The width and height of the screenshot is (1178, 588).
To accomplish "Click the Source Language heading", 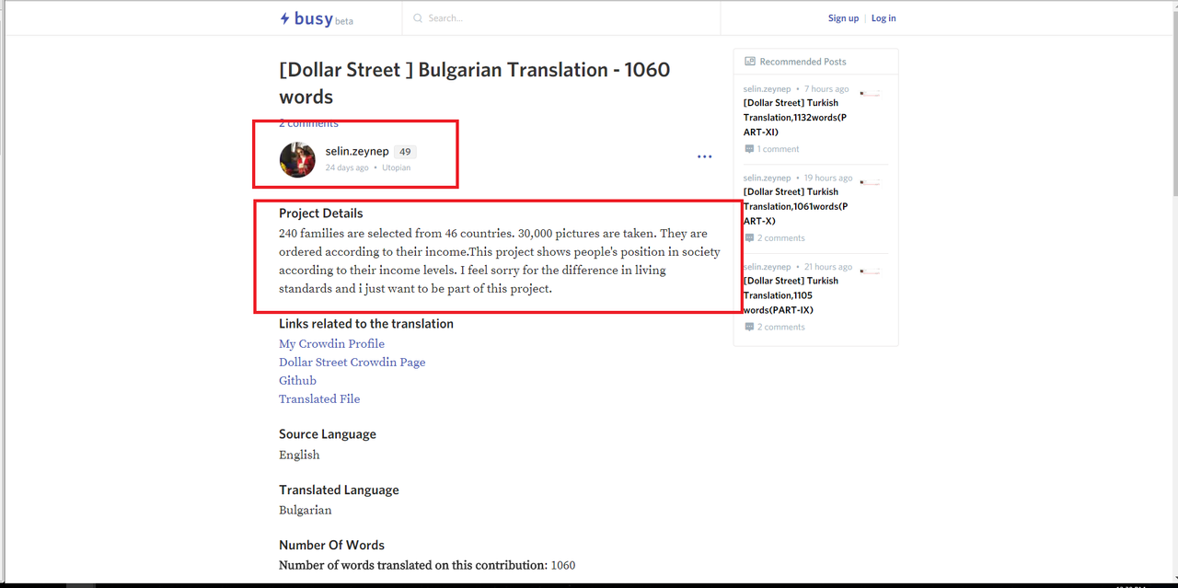I will [328, 434].
